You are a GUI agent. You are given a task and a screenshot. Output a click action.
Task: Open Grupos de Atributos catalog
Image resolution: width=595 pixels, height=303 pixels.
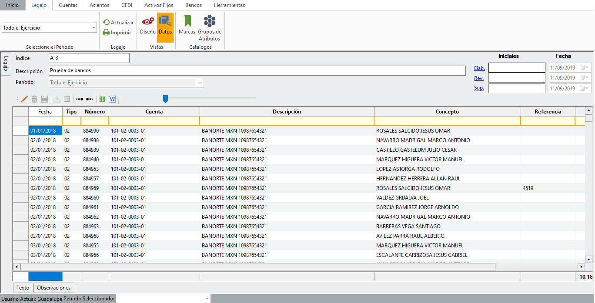click(x=210, y=28)
